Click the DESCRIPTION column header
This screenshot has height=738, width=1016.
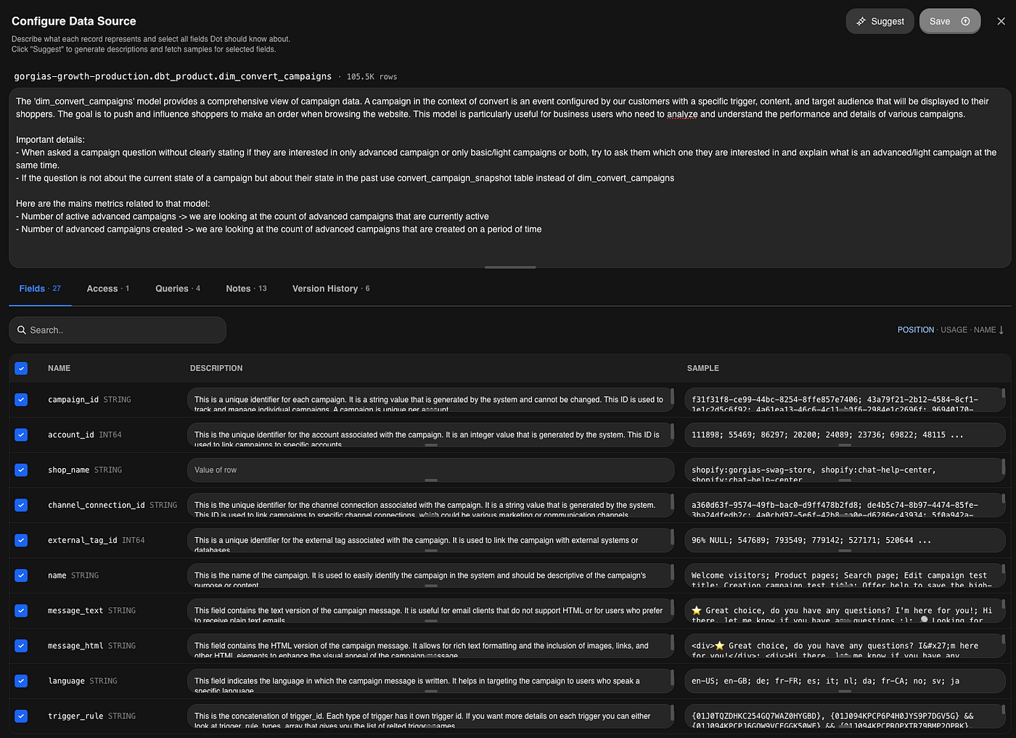click(x=216, y=369)
